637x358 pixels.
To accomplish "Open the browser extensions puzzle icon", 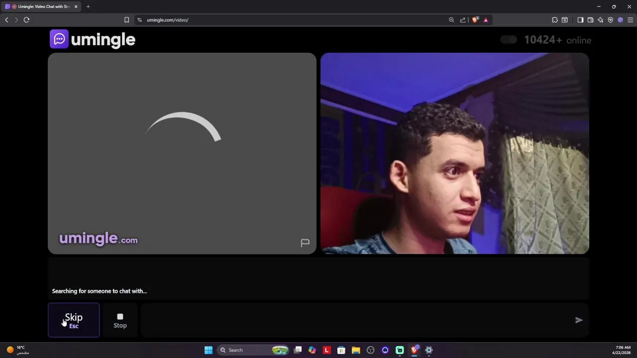I will (x=555, y=20).
